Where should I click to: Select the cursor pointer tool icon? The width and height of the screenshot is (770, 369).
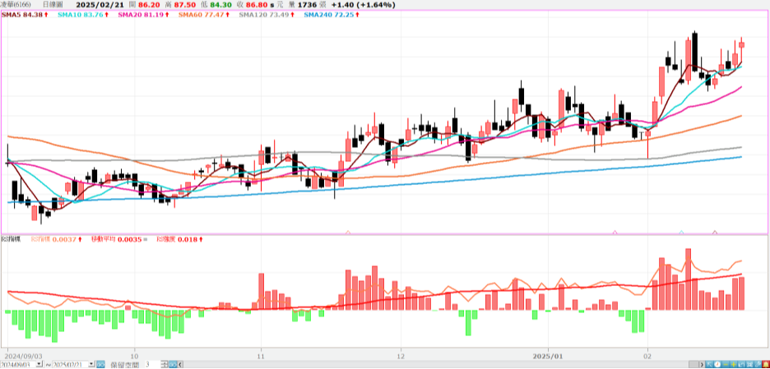click(709, 365)
